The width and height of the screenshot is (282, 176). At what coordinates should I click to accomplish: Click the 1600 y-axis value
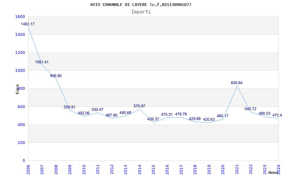pos(20,17)
